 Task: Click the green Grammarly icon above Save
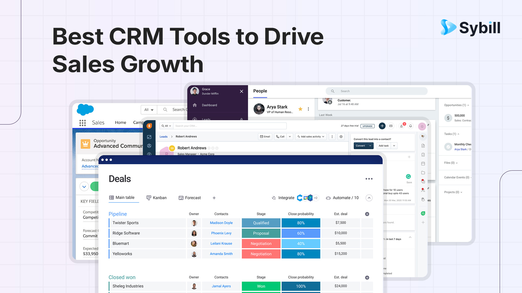408,176
